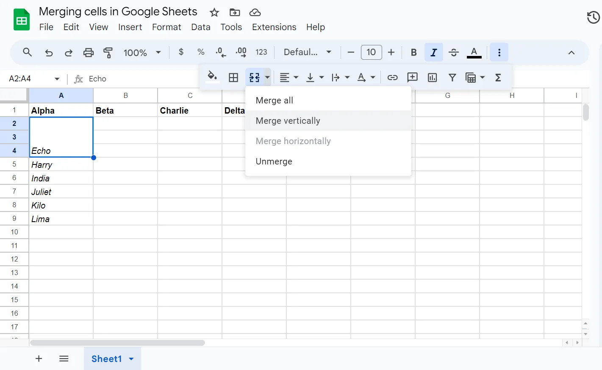Toggle the three-dot more toolbar button
Image resolution: width=602 pixels, height=370 pixels.
click(x=499, y=53)
